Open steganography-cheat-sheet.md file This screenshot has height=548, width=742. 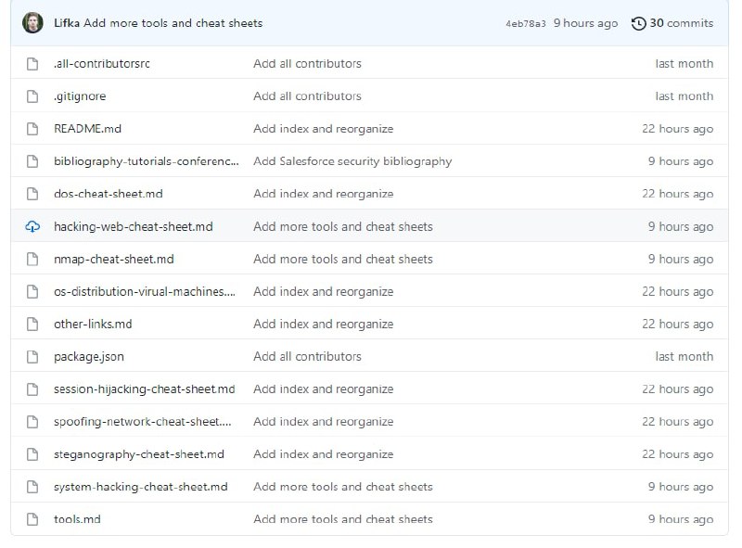click(138, 454)
